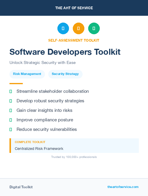Click the Streamline stakeholder collaboration text
Viewport: 148px width, 196px height.
pos(53,91)
